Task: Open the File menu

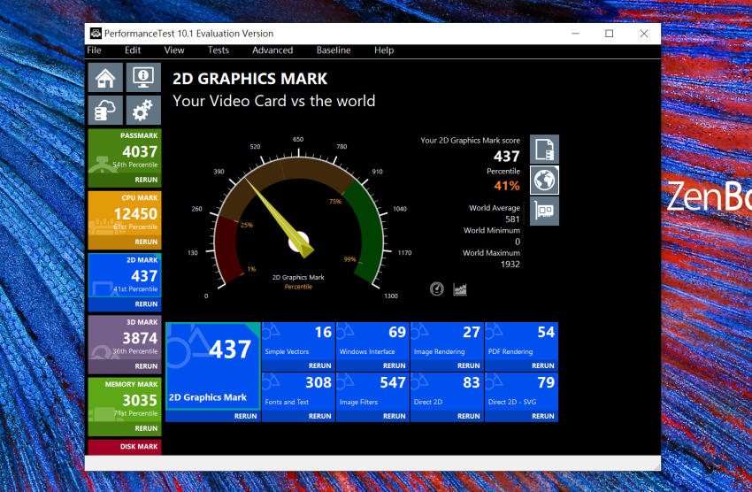Action: [94, 50]
